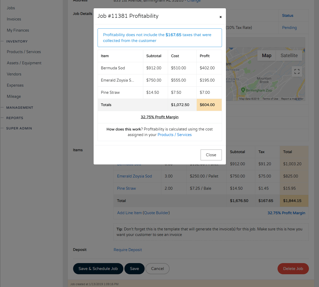
Task: Click the Delete Job button
Action: pyautogui.click(x=293, y=269)
